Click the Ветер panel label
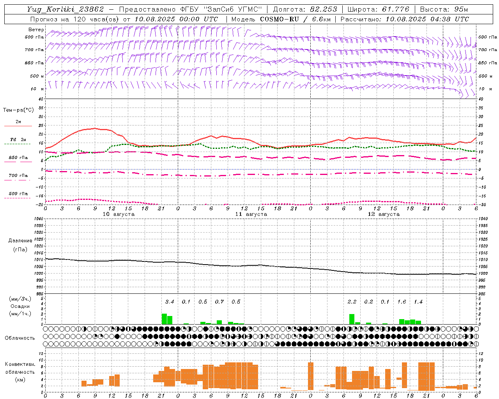Screen dimensions: 499x399 pyautogui.click(x=36, y=30)
